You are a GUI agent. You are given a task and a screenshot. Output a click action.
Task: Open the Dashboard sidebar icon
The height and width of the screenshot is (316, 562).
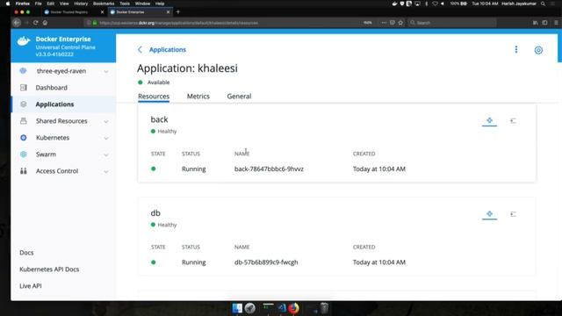24,88
